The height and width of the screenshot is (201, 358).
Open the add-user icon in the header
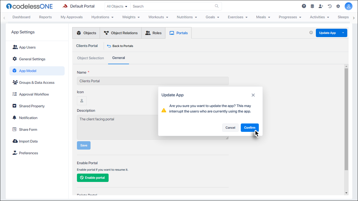(321, 6)
